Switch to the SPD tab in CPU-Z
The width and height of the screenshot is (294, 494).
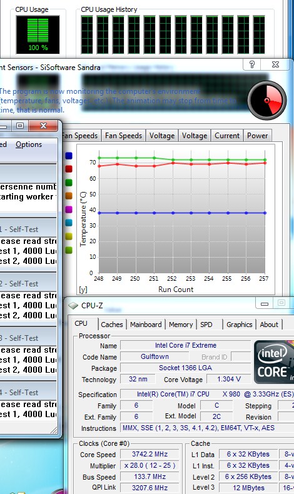point(206,325)
